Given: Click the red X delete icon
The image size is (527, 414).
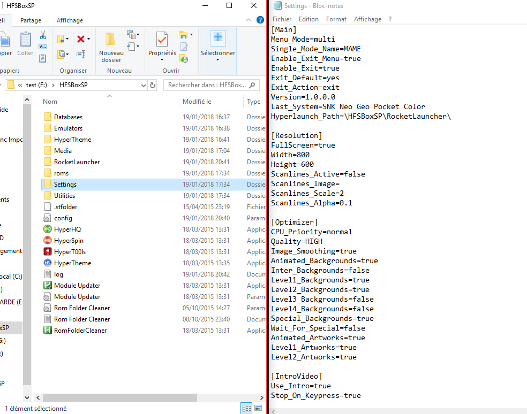Looking at the screenshot, I should (x=81, y=39).
